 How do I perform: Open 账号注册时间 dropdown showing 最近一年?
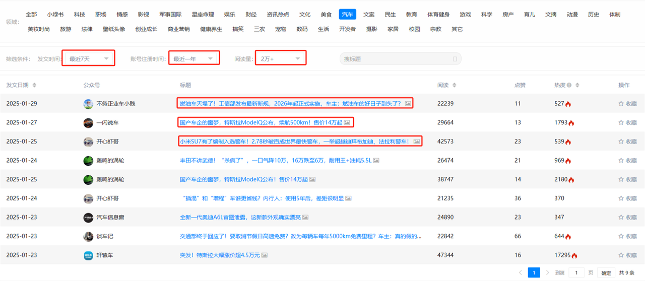193,59
